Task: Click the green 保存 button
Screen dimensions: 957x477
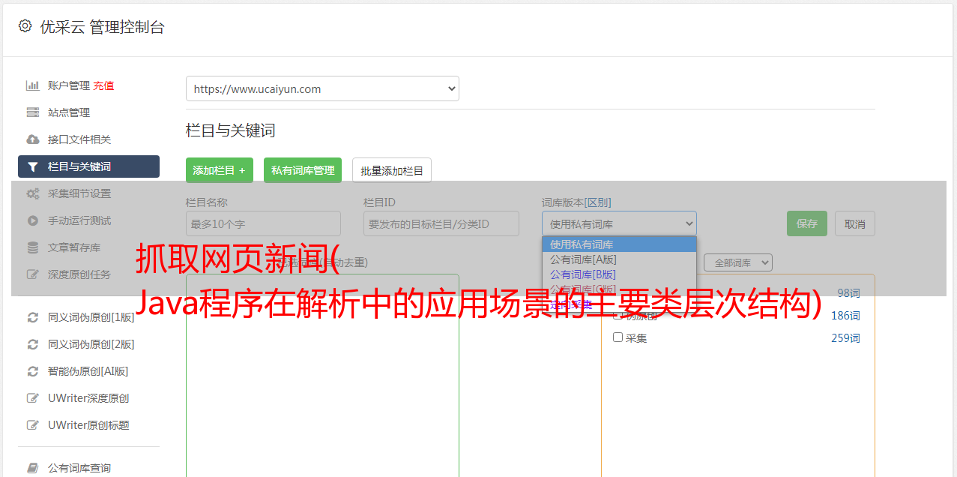Action: (x=807, y=223)
